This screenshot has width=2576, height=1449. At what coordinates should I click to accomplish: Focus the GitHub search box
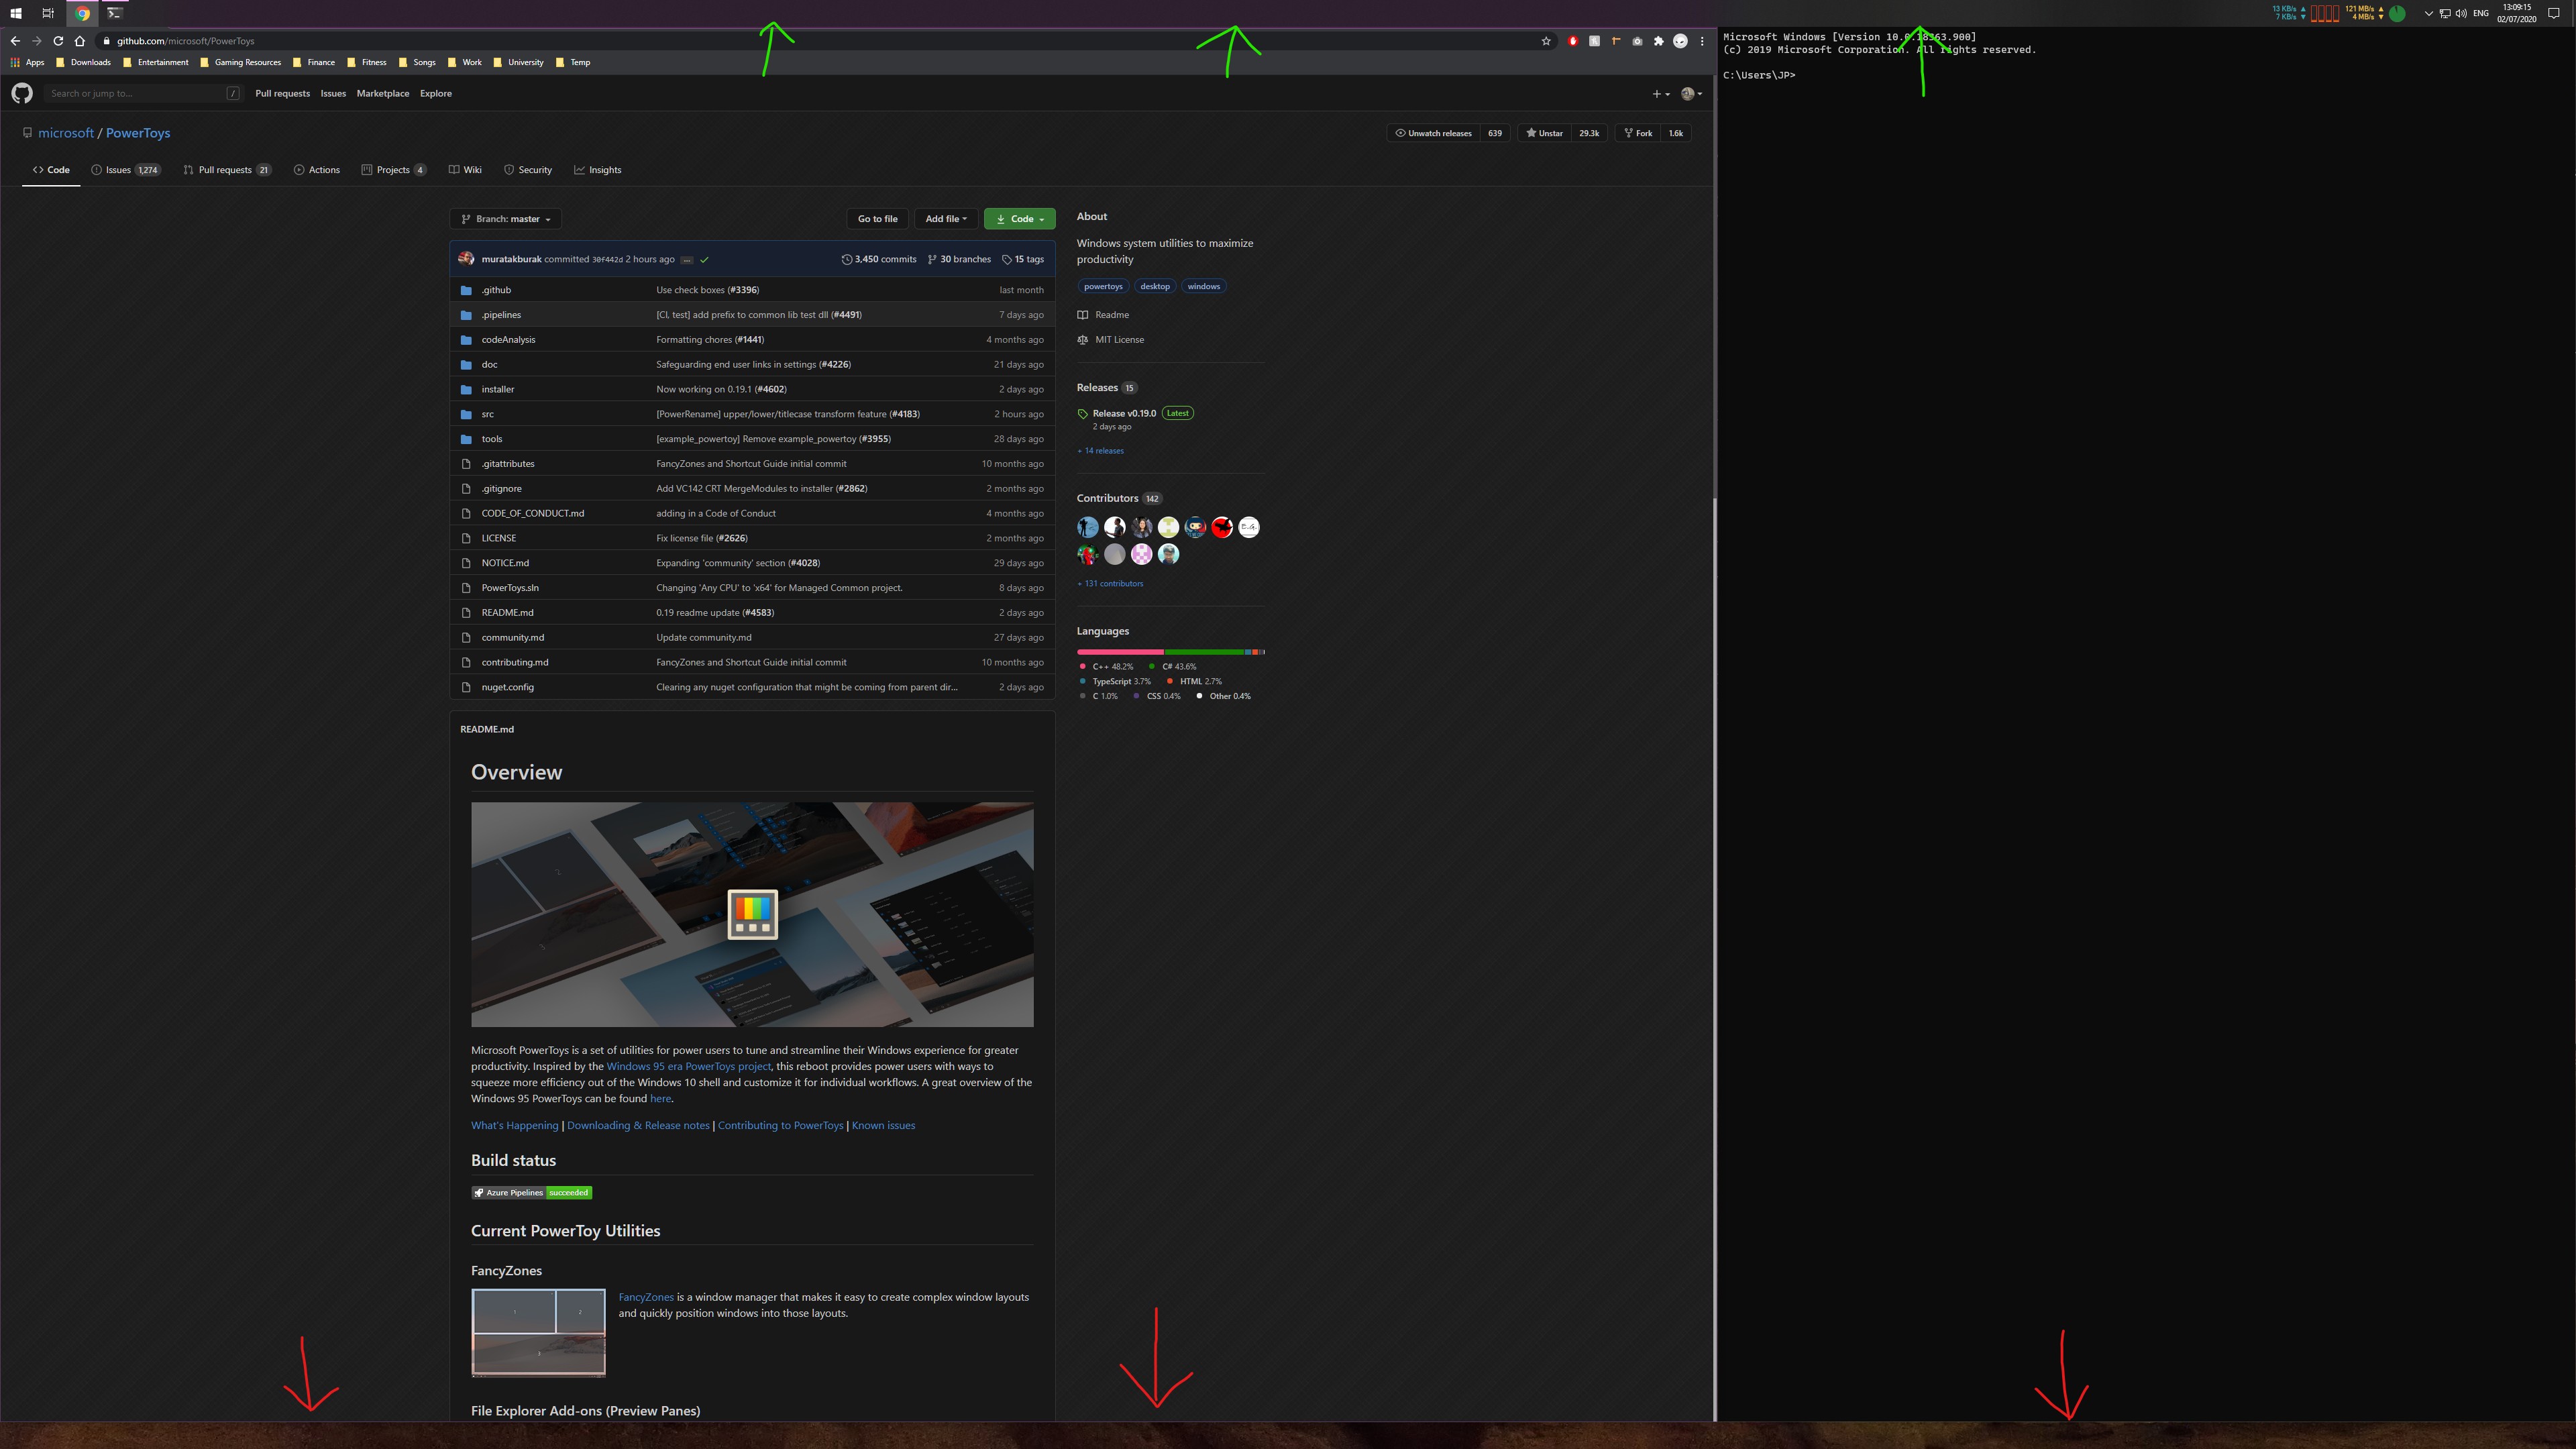pyautogui.click(x=145, y=93)
